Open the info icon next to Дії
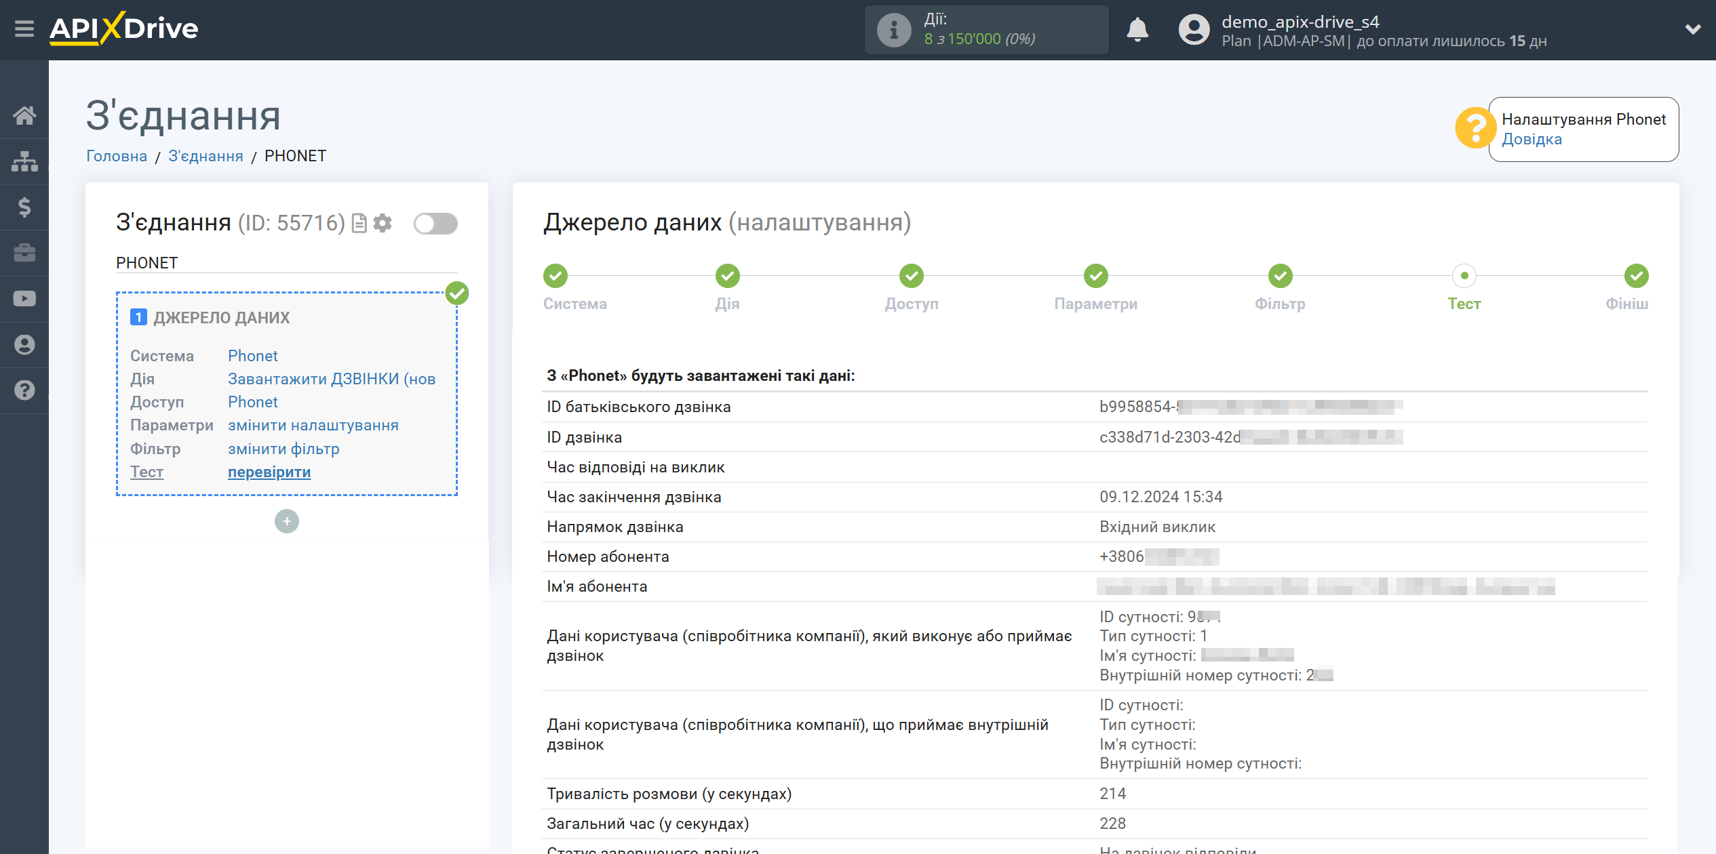 point(894,30)
